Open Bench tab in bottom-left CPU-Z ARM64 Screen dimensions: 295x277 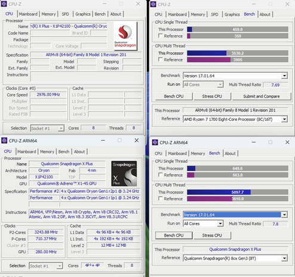(x=64, y=152)
